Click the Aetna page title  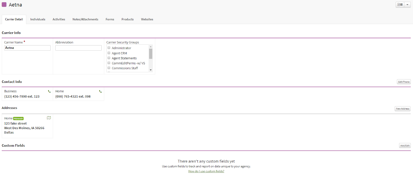pos(15,5)
